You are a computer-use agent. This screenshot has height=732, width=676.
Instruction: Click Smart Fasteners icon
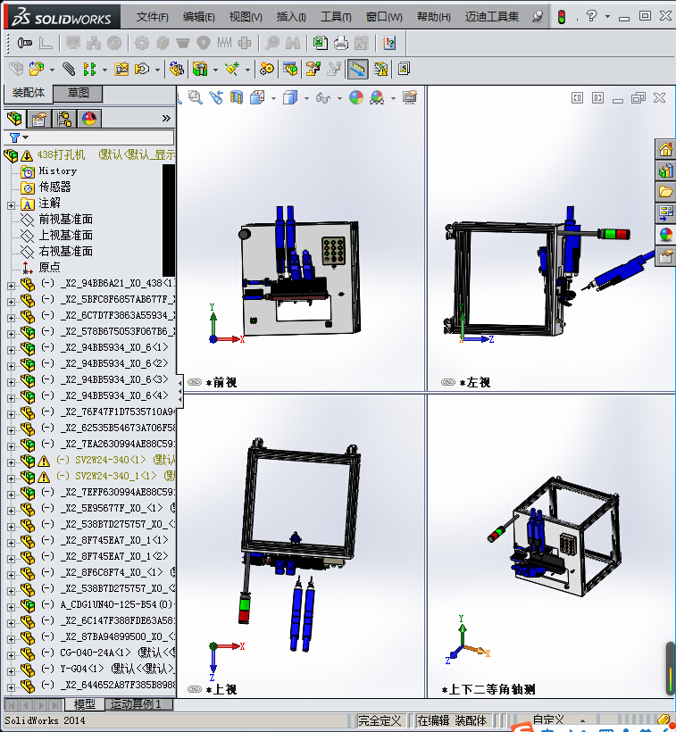tap(121, 69)
